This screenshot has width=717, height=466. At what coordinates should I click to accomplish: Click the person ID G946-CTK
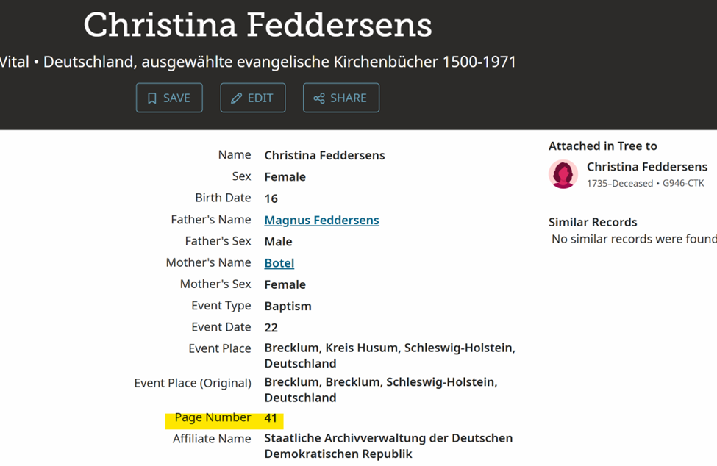[683, 183]
